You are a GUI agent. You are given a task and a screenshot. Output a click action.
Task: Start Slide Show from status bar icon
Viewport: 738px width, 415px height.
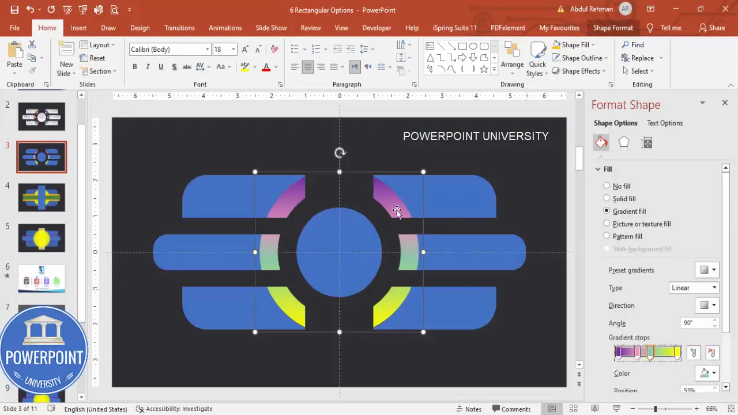tap(616, 409)
